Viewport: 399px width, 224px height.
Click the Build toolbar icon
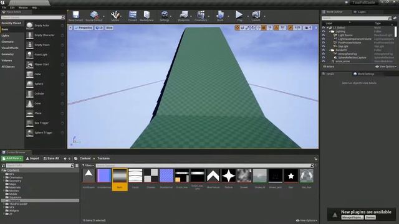[220, 16]
